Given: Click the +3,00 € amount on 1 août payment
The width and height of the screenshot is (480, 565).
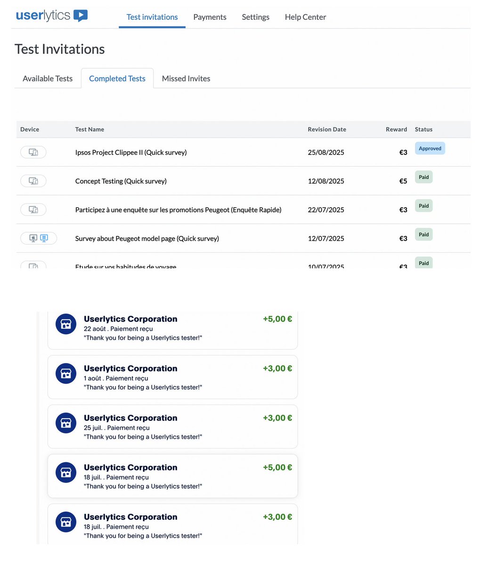Looking at the screenshot, I should tap(277, 368).
